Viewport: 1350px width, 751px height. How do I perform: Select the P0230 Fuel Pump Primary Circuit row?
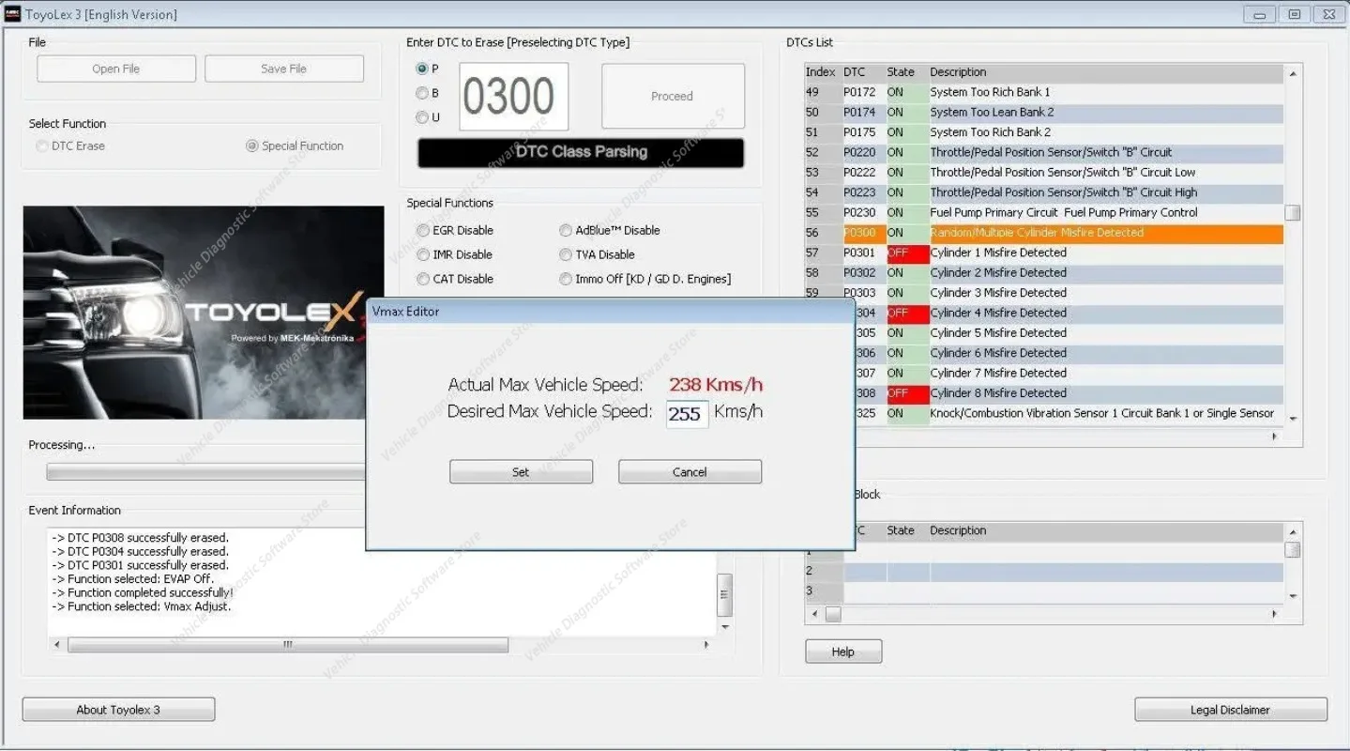click(x=1043, y=212)
